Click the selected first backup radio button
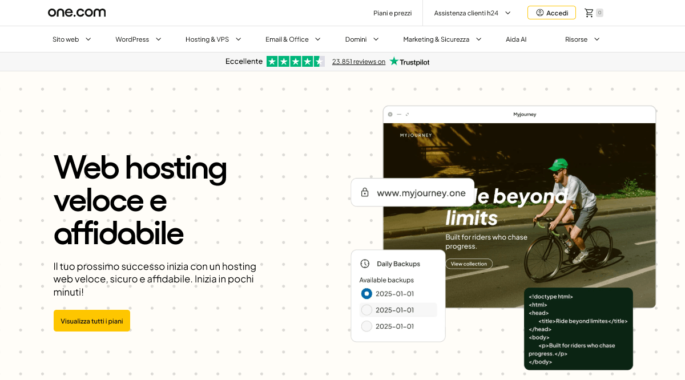This screenshot has width=685, height=380. tap(366, 293)
